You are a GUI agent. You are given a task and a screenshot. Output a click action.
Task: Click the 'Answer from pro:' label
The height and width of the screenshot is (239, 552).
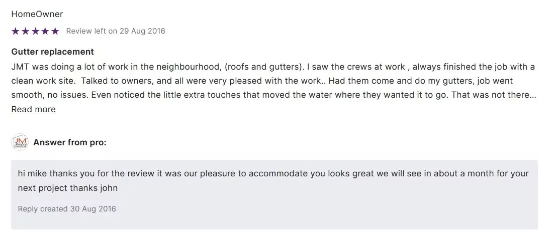[70, 142]
